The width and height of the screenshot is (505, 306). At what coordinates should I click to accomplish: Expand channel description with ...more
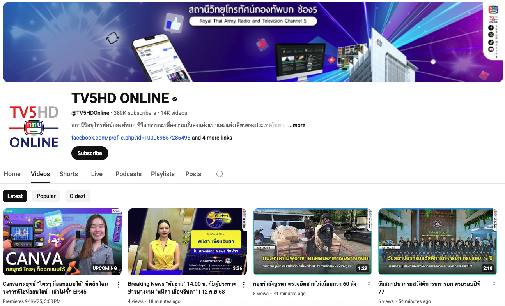[297, 125]
